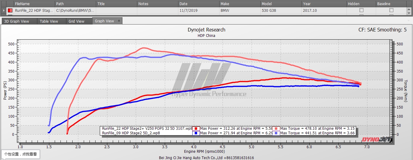This screenshot has width=413, height=160.
Task: Click the red run color icon for RunFile_22
Action: [x=10, y=10]
